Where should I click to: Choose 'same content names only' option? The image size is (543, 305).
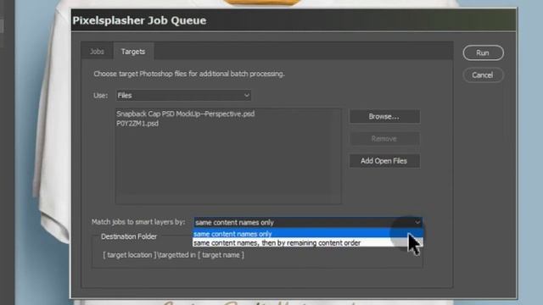307,234
